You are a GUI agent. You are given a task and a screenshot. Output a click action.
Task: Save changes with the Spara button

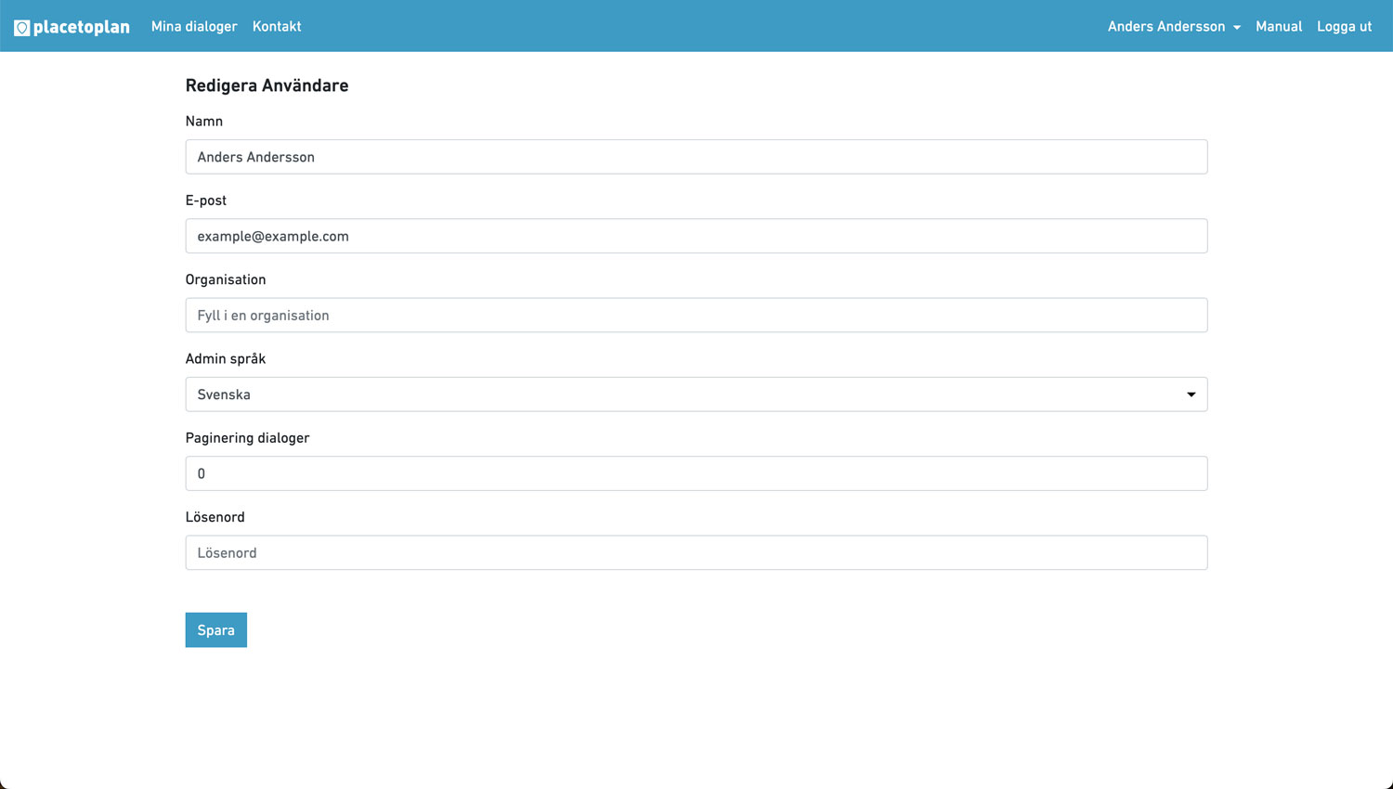(215, 630)
